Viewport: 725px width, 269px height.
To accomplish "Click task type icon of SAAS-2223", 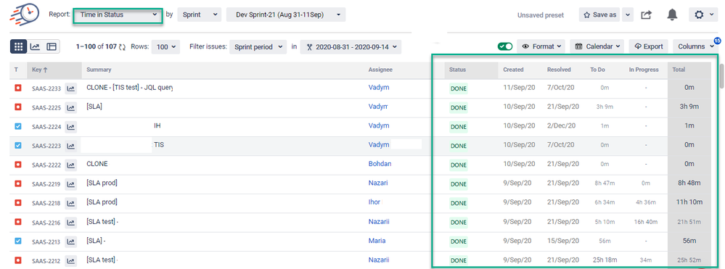I will (18, 146).
